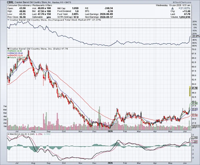Click the Chg value +11.48

(187, 11)
